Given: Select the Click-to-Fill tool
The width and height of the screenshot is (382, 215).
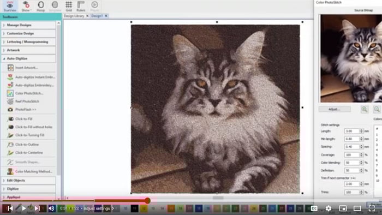Looking at the screenshot, I should tap(20, 119).
